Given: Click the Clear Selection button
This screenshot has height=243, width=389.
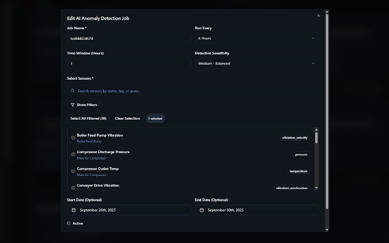Looking at the screenshot, I should click(128, 119).
